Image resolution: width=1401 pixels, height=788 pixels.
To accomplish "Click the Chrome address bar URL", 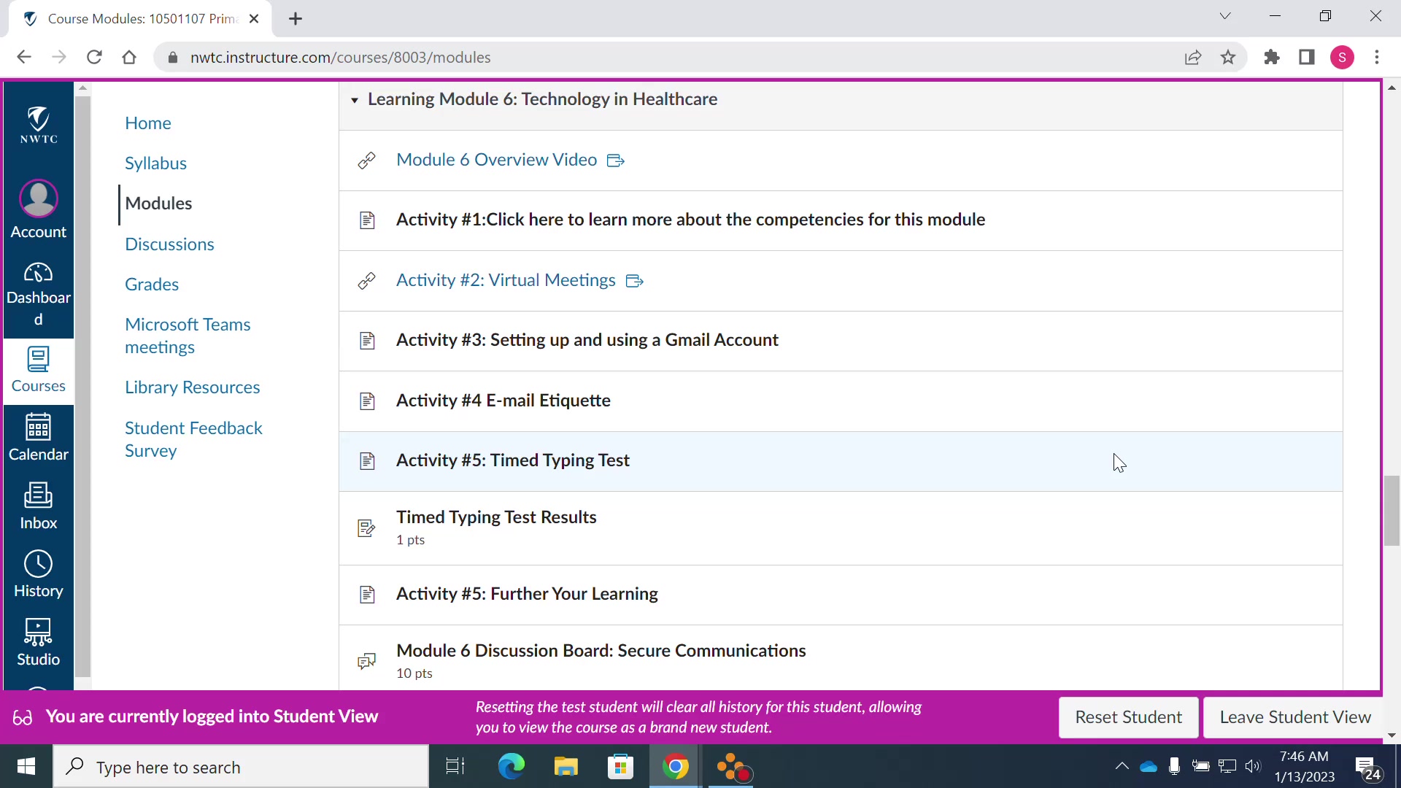I will tap(340, 57).
